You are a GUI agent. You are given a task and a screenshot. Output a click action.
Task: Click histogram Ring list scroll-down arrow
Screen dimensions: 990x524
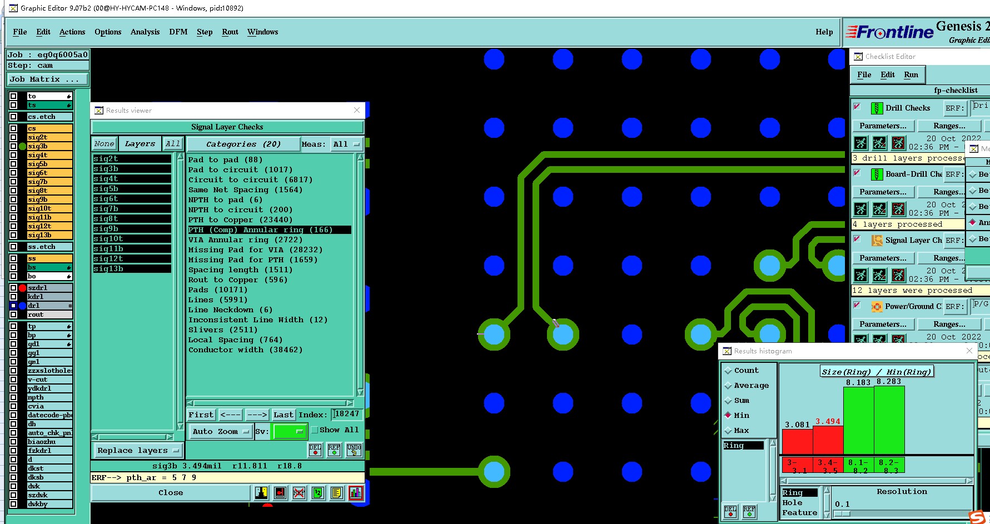click(772, 497)
